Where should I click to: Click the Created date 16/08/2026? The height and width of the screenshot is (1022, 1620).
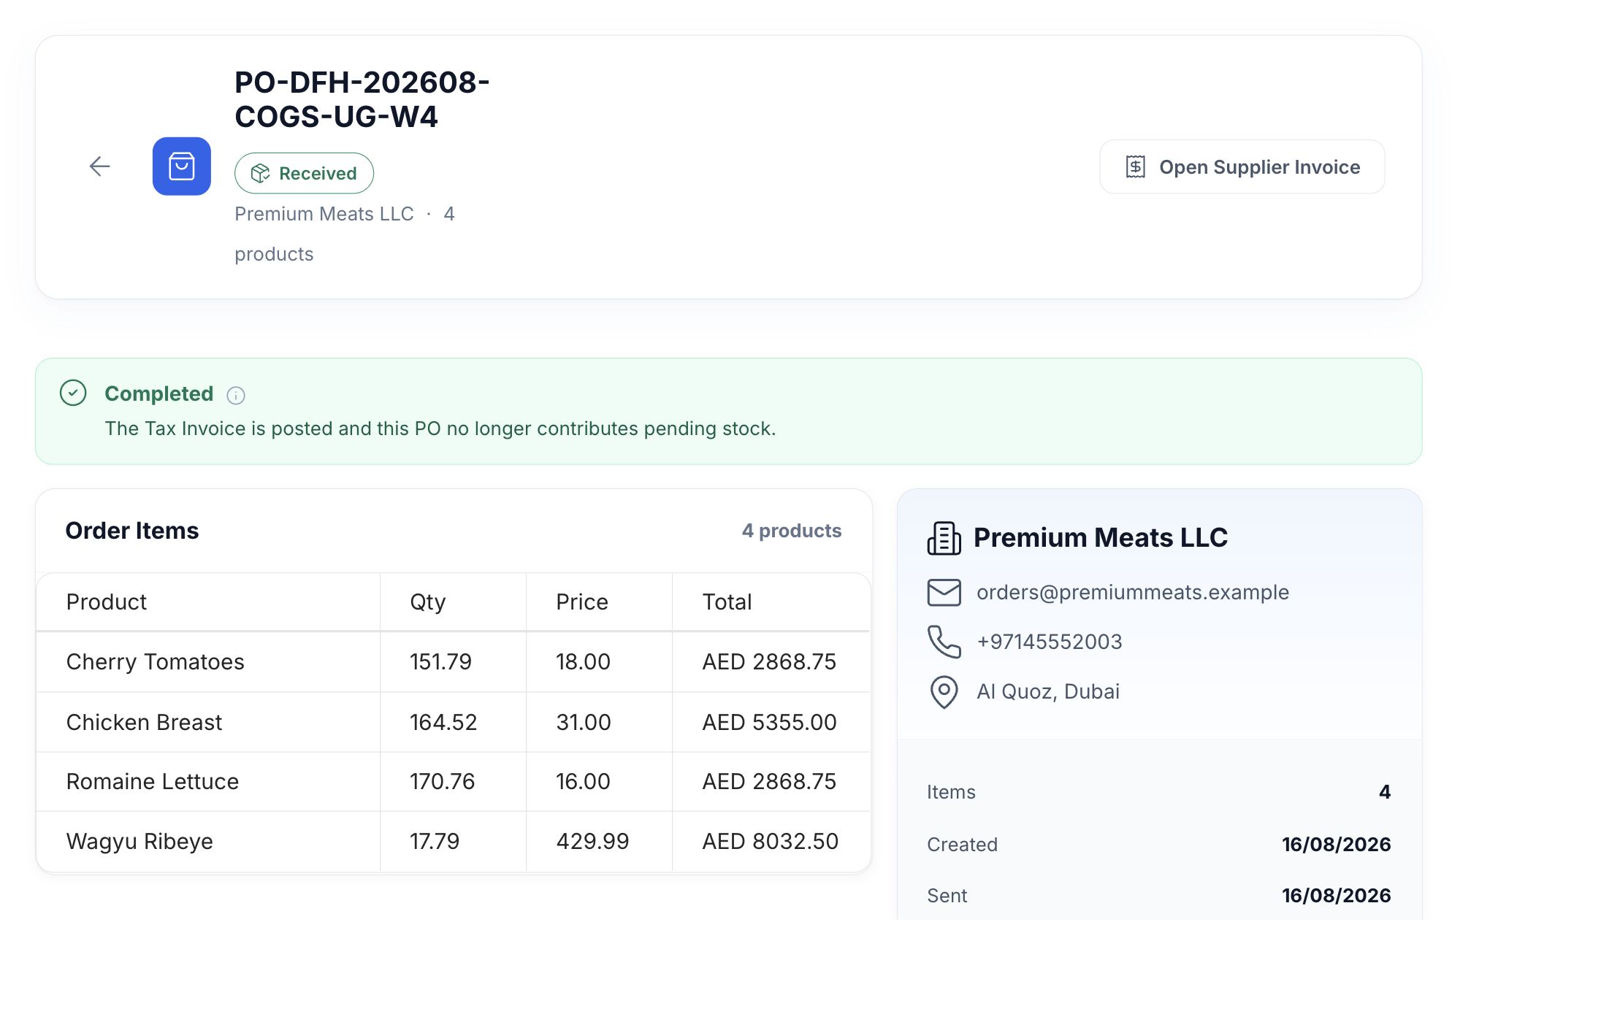click(x=1337, y=845)
